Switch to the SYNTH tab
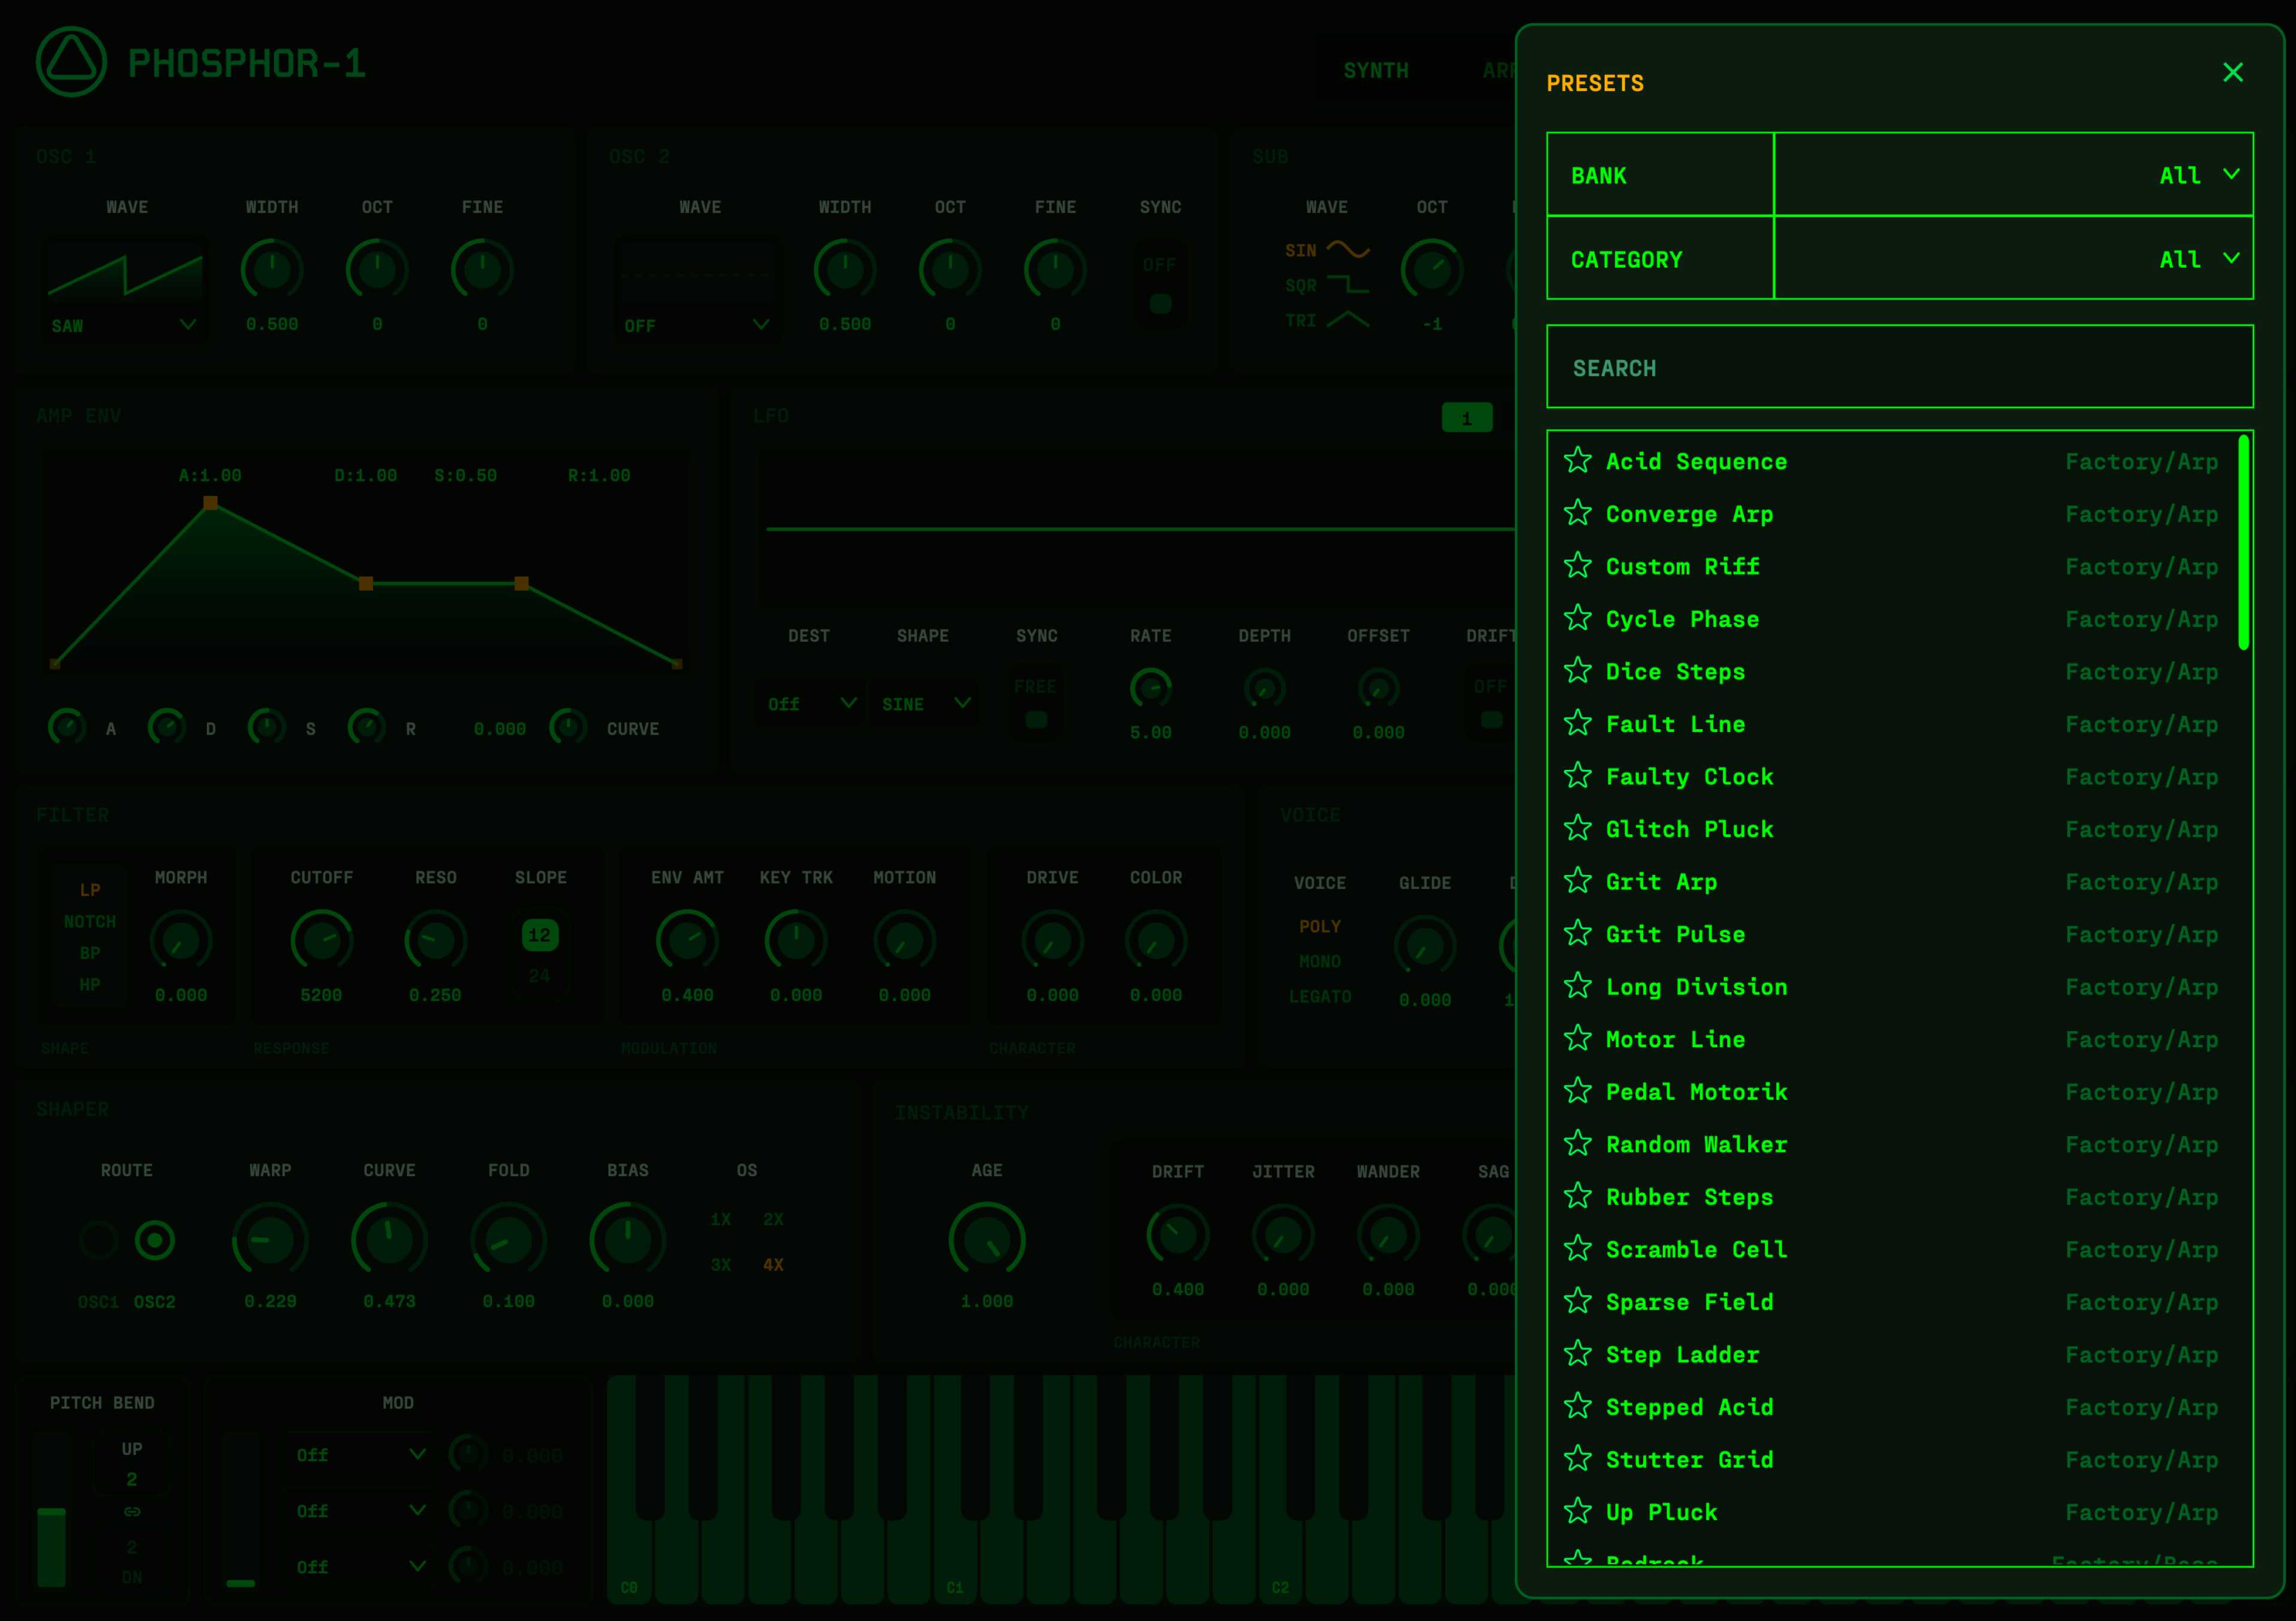Viewport: 2296px width, 1621px height. [x=1375, y=70]
